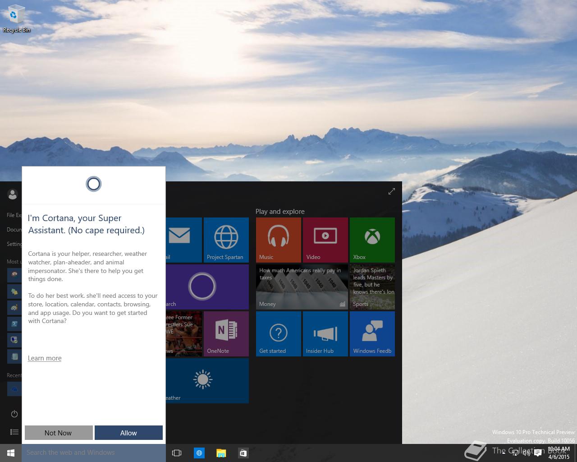Open the Insider Hub tile
The width and height of the screenshot is (577, 462).
(x=325, y=334)
